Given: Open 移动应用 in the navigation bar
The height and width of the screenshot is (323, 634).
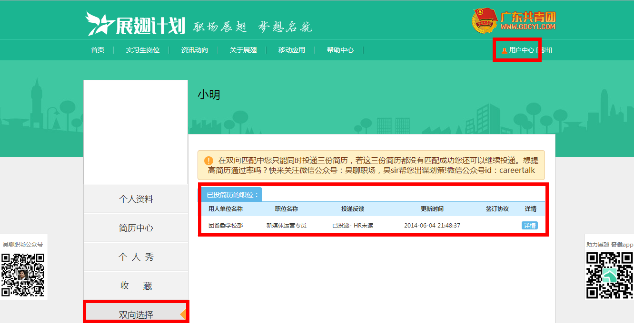Looking at the screenshot, I should (x=292, y=50).
